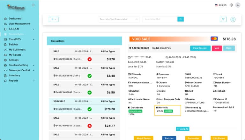Select the $11.70 sale transaction
Screen dimensions: 245x140
84,55
